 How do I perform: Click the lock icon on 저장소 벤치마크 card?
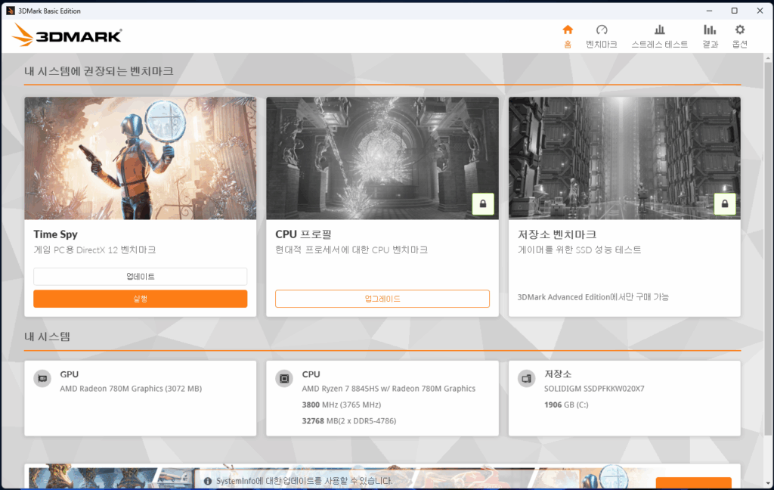coord(725,203)
